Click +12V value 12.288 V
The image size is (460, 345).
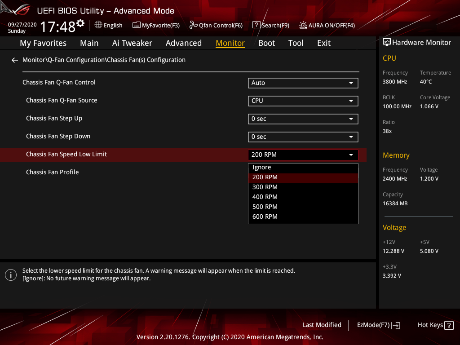pyautogui.click(x=394, y=251)
